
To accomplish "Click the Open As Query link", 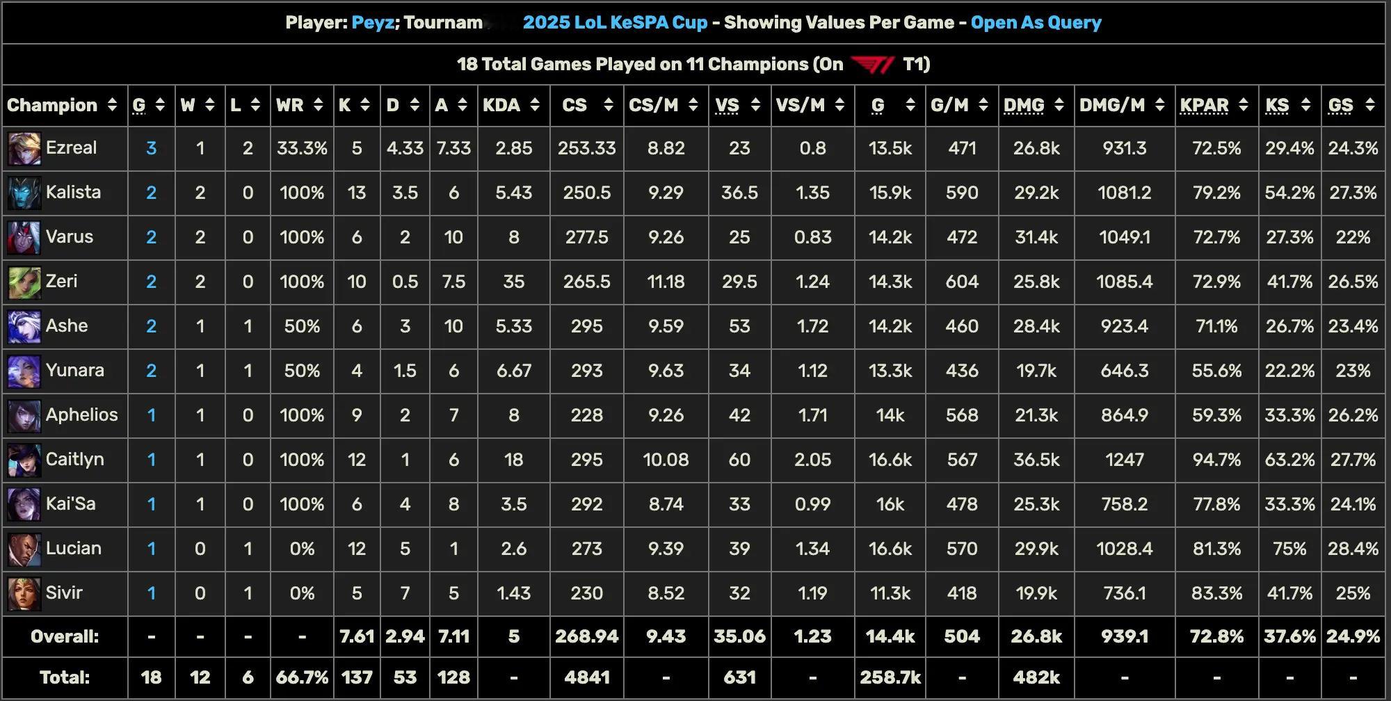I will click(1036, 22).
